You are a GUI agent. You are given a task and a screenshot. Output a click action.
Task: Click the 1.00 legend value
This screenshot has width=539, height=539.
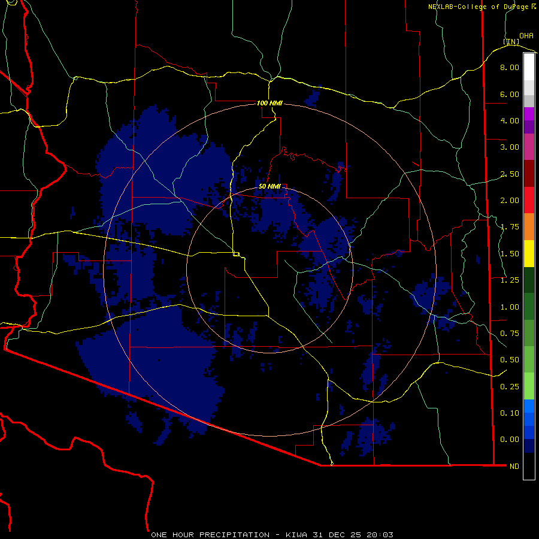510,307
